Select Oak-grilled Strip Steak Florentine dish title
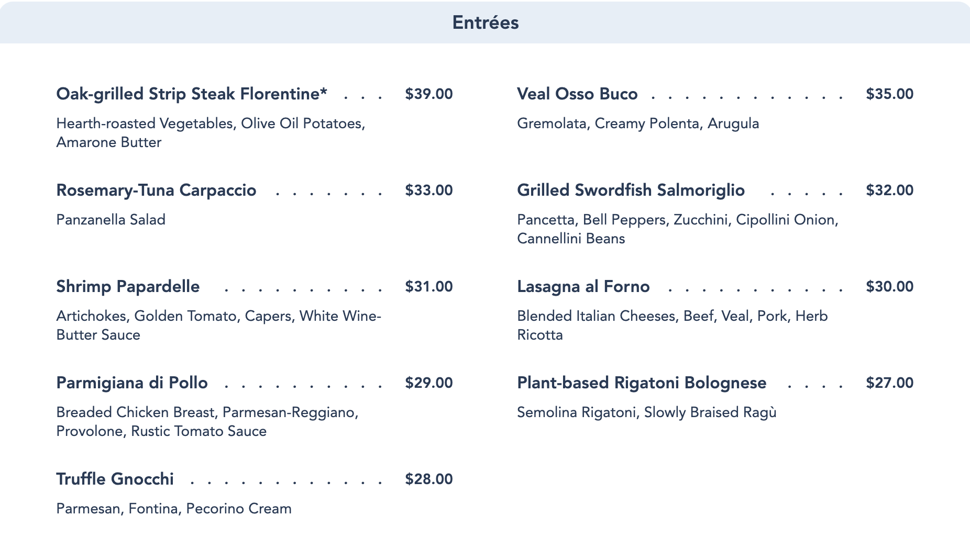Screen dimensions: 970x538 (x=192, y=94)
